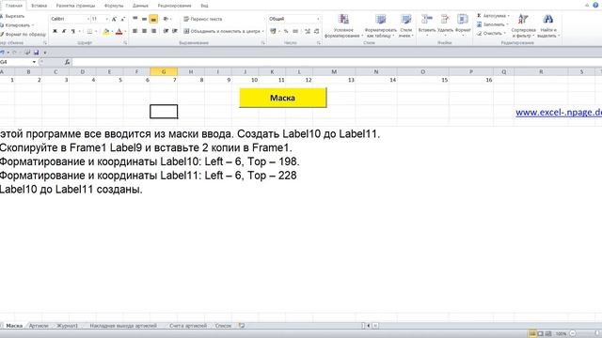Click the yellow Маска button

pos(283,98)
